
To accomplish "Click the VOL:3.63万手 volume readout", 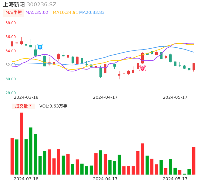I will tap(53, 106).
